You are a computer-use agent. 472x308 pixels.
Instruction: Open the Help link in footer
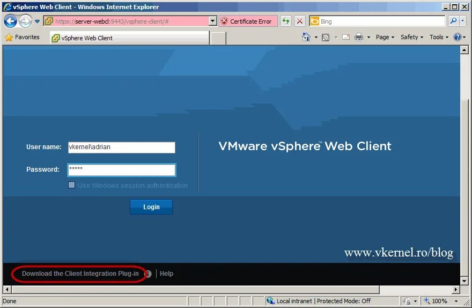pos(166,274)
